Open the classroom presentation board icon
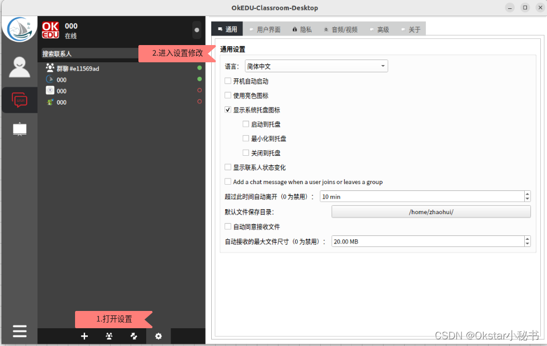The image size is (547, 346). (x=19, y=129)
